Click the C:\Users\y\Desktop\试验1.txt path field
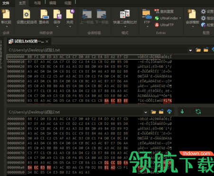Image resolution: width=214 pixels, height=176 pixels. (x=97, y=50)
